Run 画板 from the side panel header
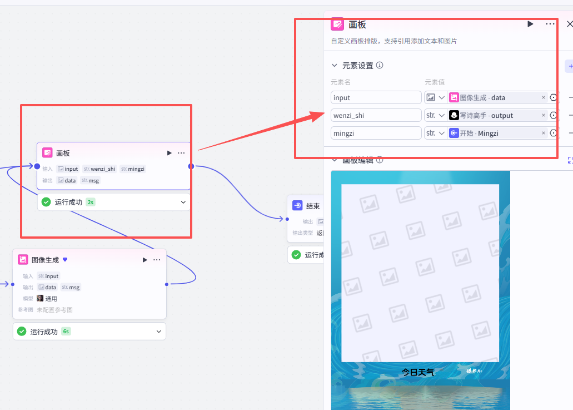The image size is (573, 410). coord(530,24)
